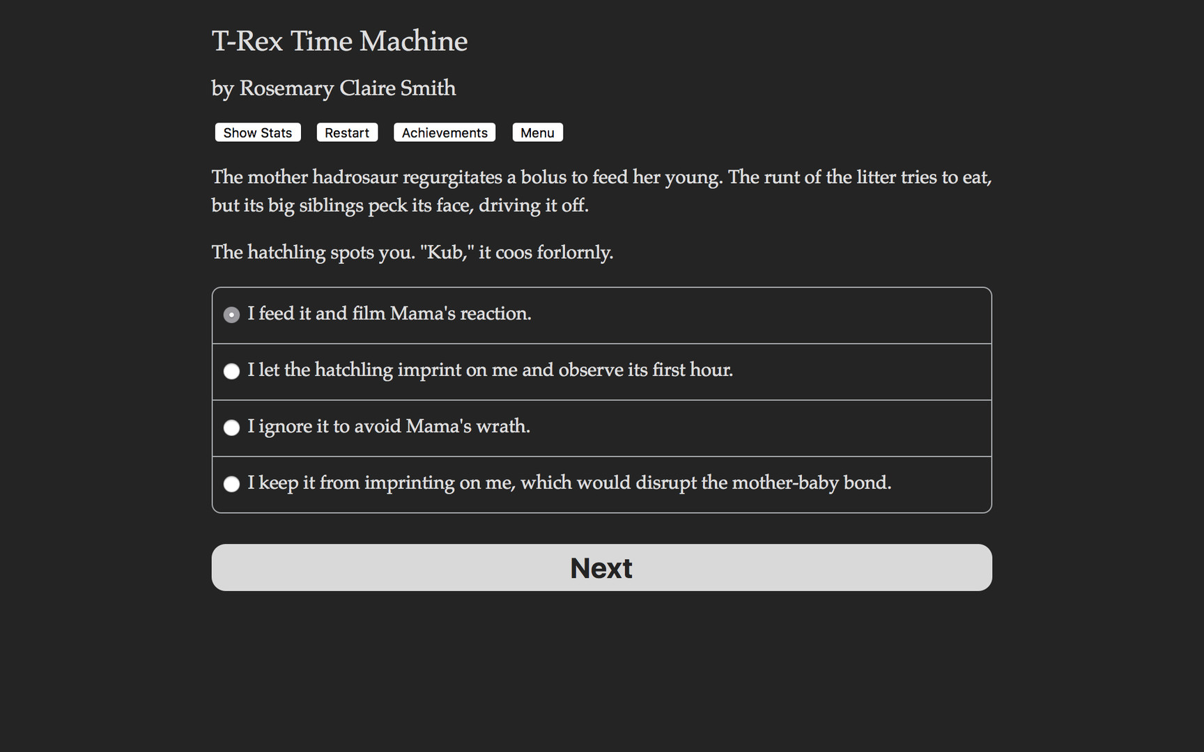This screenshot has width=1204, height=752.
Task: Click the author name Rosemary Claire Smith
Action: [333, 88]
